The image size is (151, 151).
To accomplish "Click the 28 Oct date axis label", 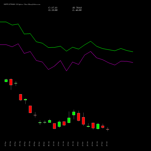I will pos(107,144).
